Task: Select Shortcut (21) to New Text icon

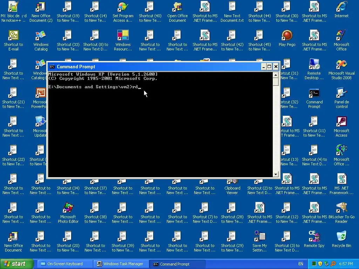Action: click(x=13, y=98)
